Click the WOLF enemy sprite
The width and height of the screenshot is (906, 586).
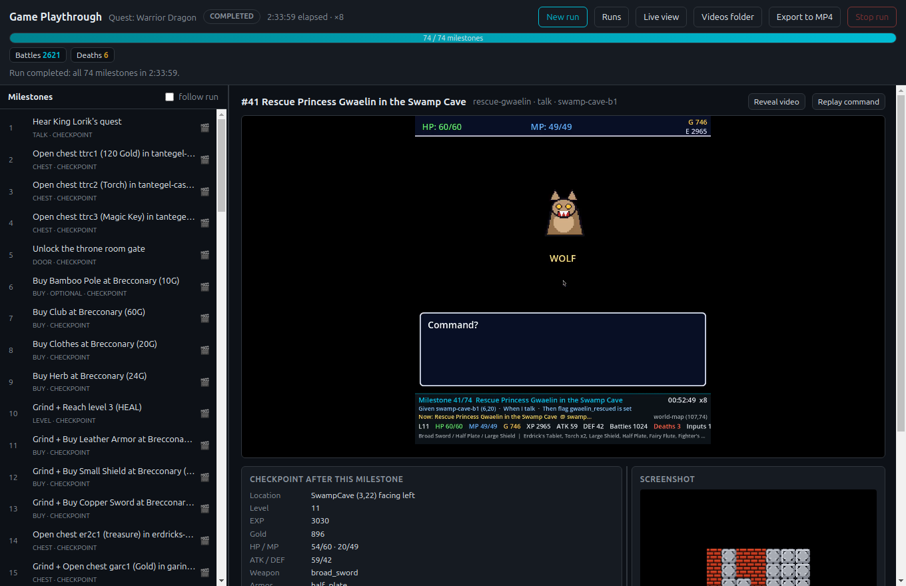tap(564, 214)
